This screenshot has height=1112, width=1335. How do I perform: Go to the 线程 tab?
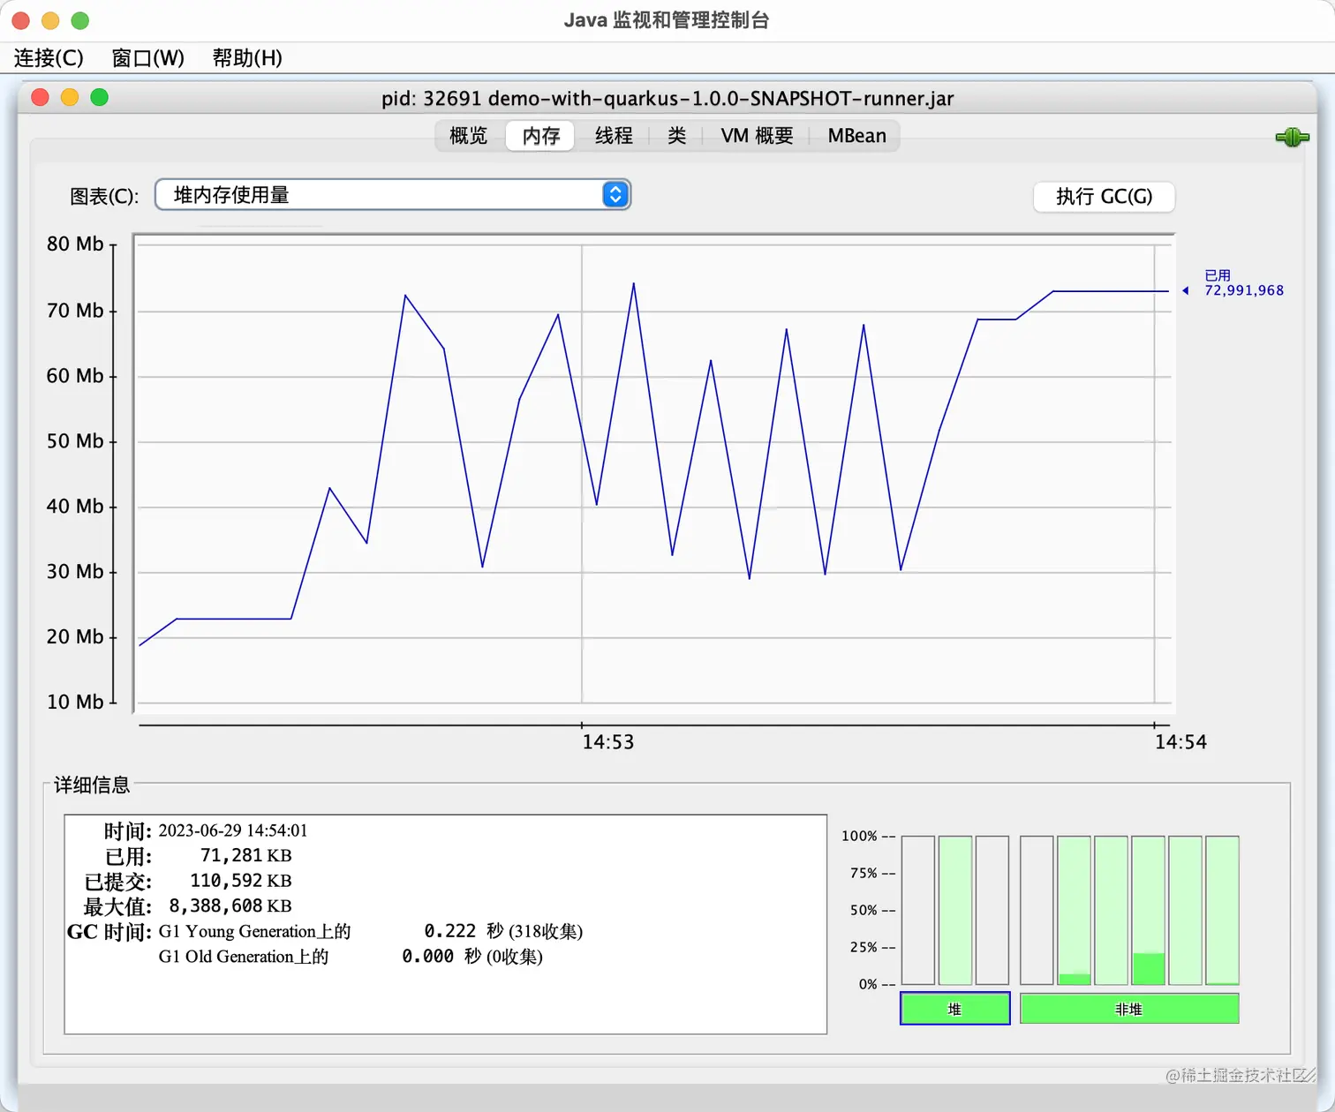tap(614, 136)
